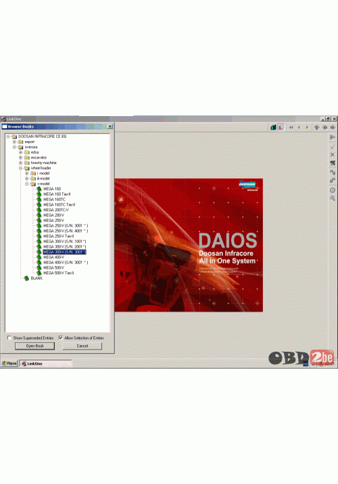Select MEGA 250-V (S/N. 3001~) book

click(x=66, y=225)
